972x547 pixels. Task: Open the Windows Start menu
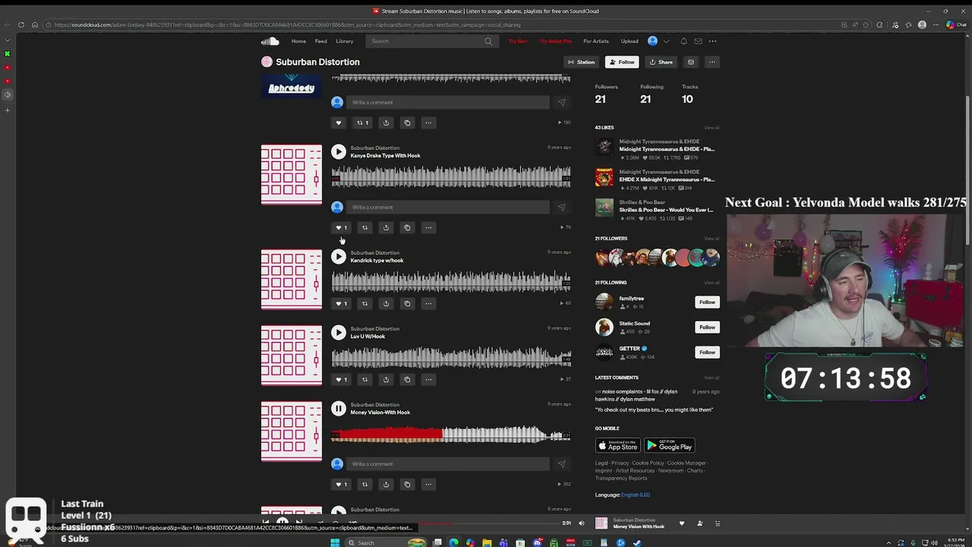[x=334, y=542]
